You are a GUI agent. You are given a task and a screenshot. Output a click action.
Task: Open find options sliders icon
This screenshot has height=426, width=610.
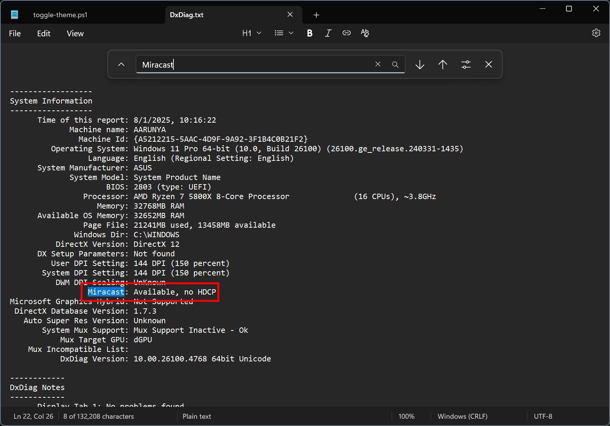click(466, 65)
